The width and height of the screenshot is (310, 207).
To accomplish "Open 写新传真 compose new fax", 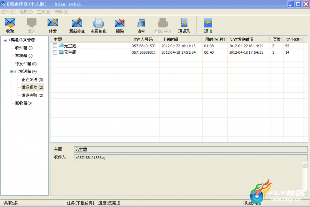I will (77, 23).
